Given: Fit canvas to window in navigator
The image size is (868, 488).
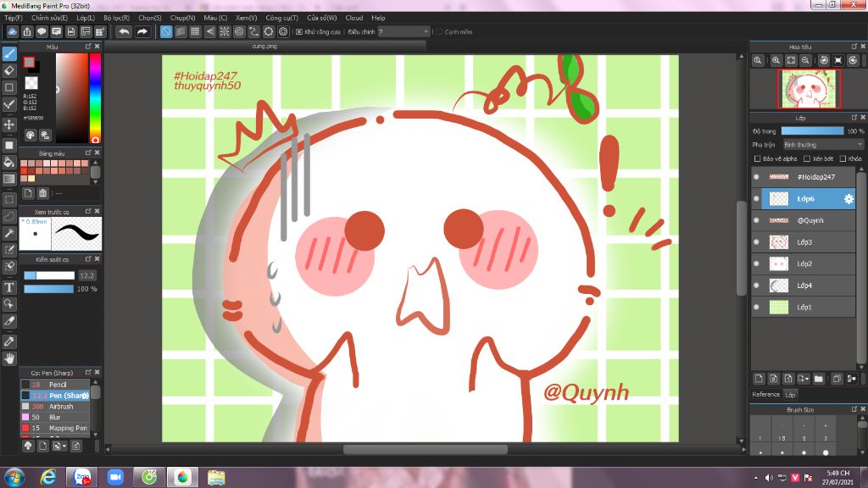Looking at the screenshot, I should (x=791, y=60).
